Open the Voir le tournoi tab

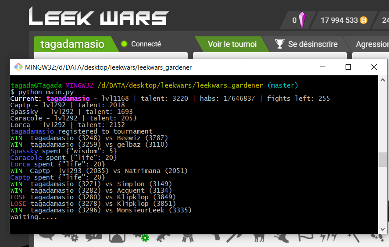click(232, 44)
